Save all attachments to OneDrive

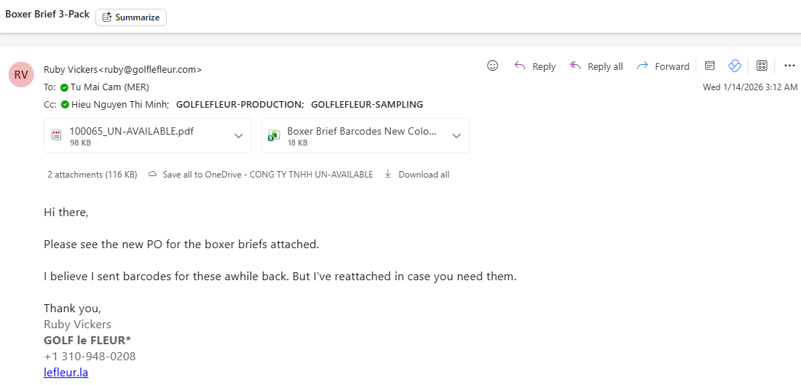click(x=260, y=175)
